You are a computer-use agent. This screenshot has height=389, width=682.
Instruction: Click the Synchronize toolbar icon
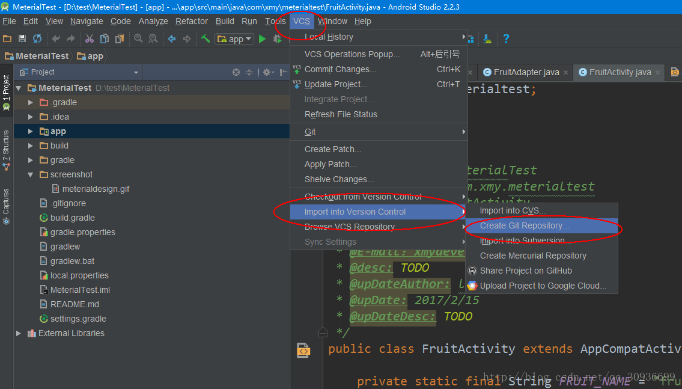pos(37,38)
